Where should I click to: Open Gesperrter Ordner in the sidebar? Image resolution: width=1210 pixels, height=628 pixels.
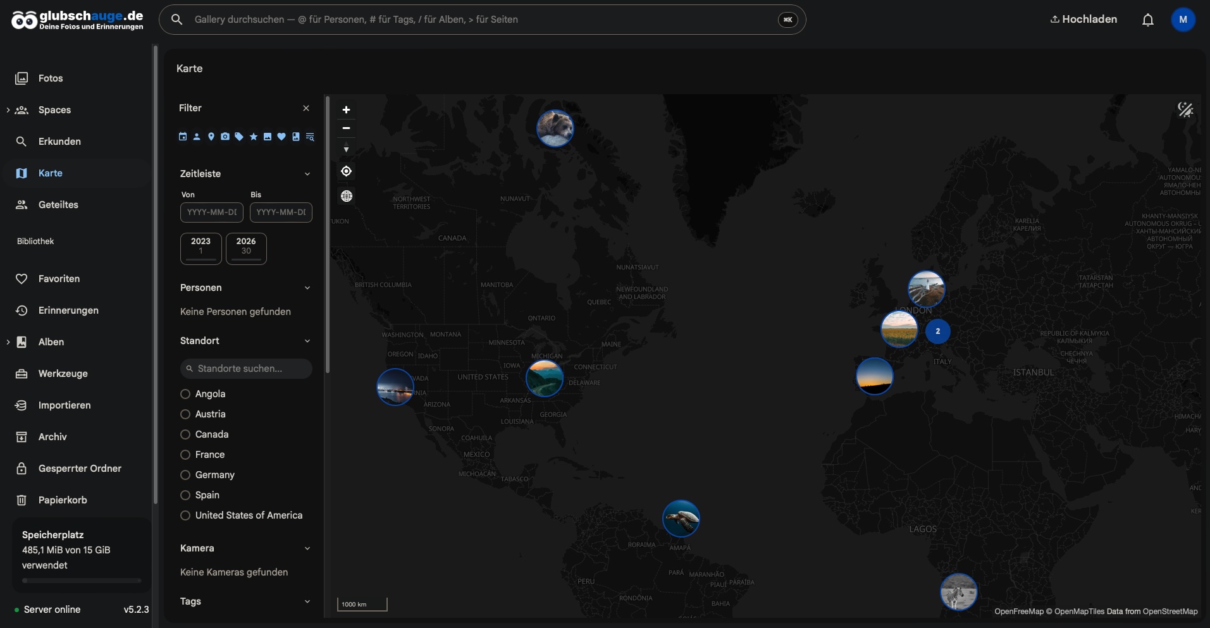[77, 469]
